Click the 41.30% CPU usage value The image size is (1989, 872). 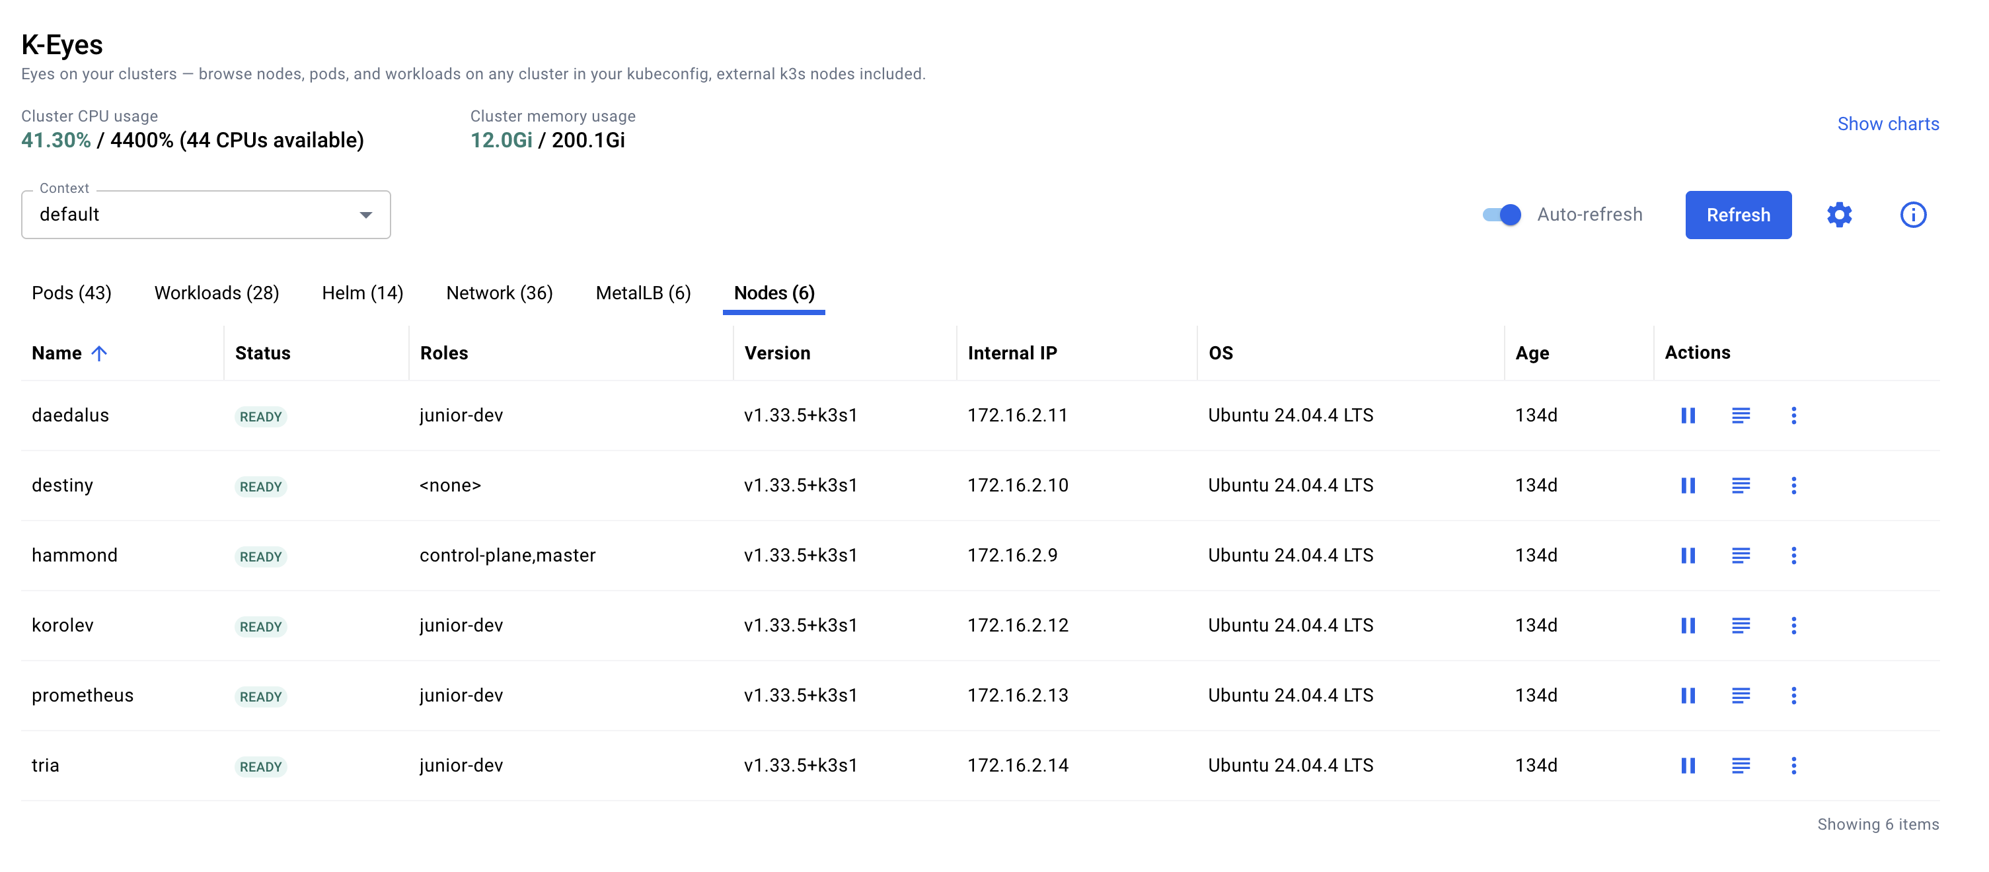(56, 141)
